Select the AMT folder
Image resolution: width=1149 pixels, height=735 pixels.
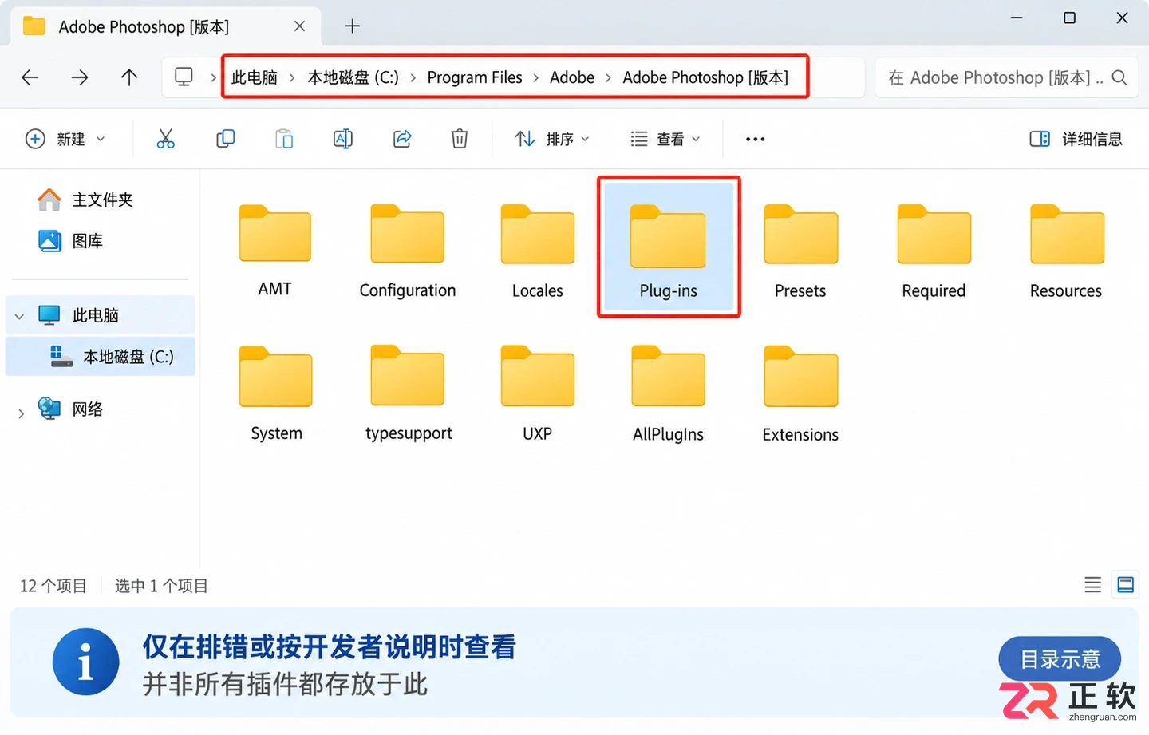click(275, 250)
